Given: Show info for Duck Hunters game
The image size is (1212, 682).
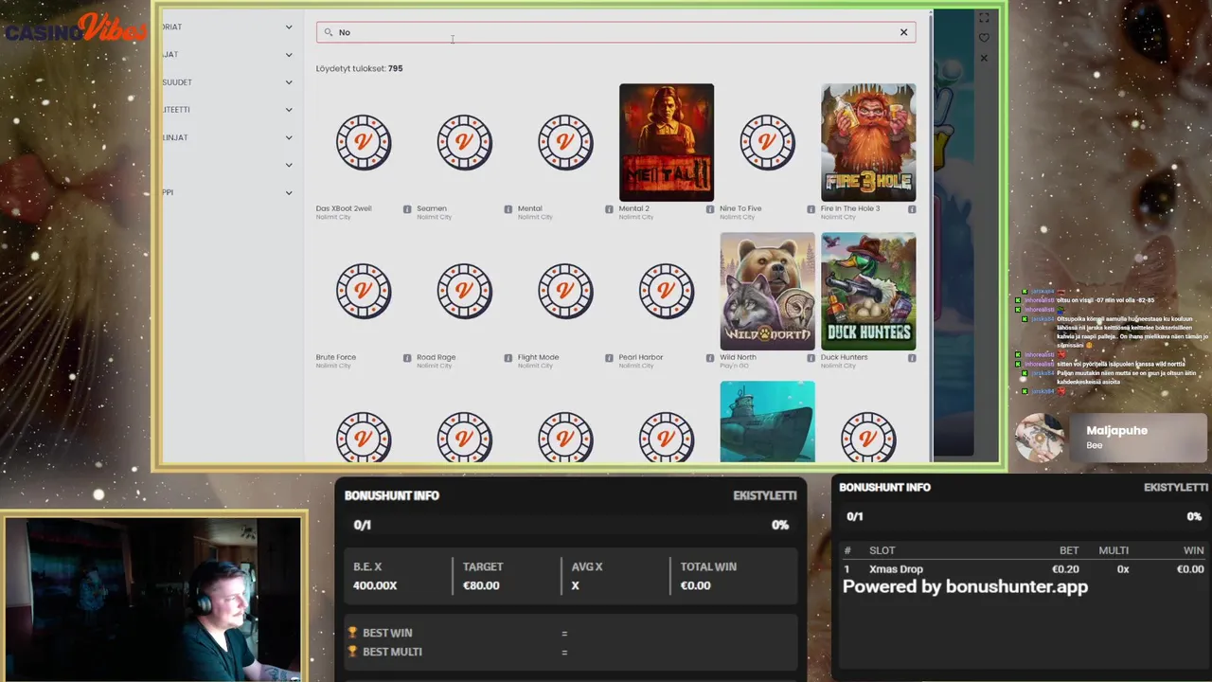Looking at the screenshot, I should pos(912,358).
